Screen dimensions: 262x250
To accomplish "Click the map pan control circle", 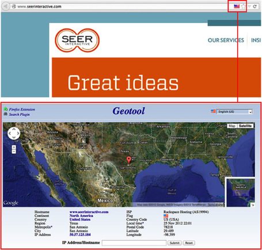I will pos(14,133).
